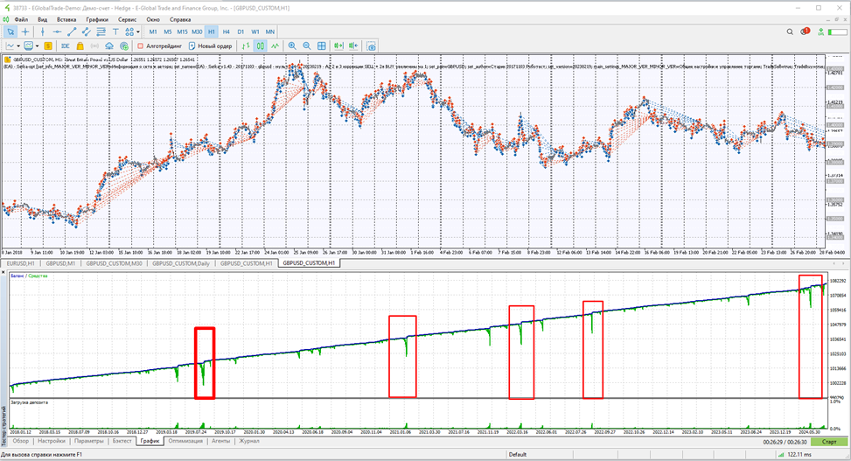Click the green Старт button
This screenshot has width=851, height=461.
coord(829,442)
